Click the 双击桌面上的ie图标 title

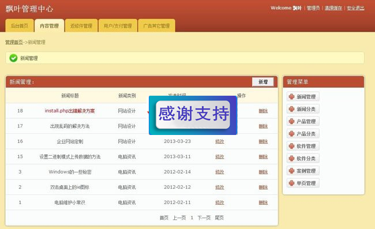(70, 187)
